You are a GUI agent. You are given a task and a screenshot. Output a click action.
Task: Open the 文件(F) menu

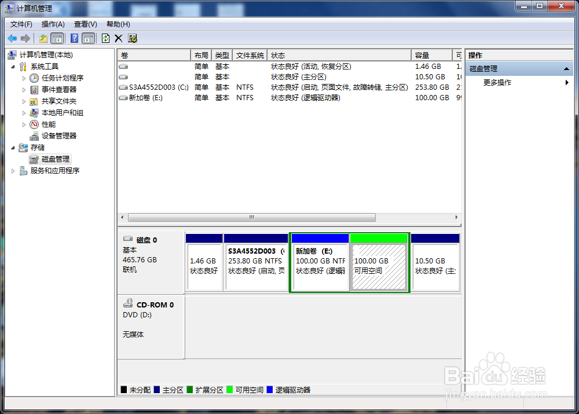coord(21,24)
